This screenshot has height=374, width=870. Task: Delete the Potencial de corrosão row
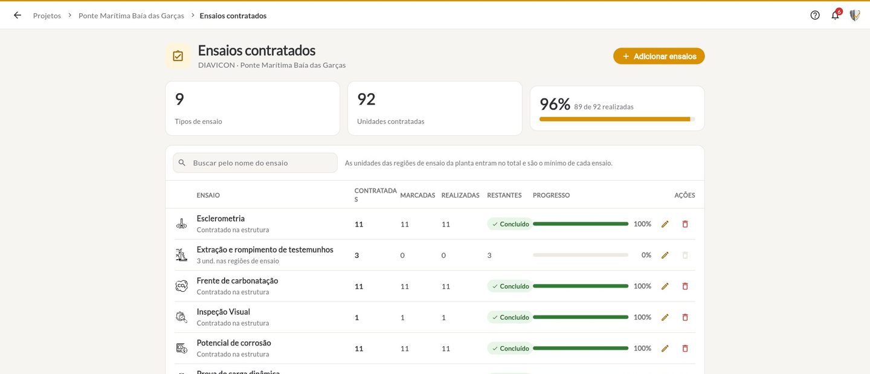pos(685,349)
